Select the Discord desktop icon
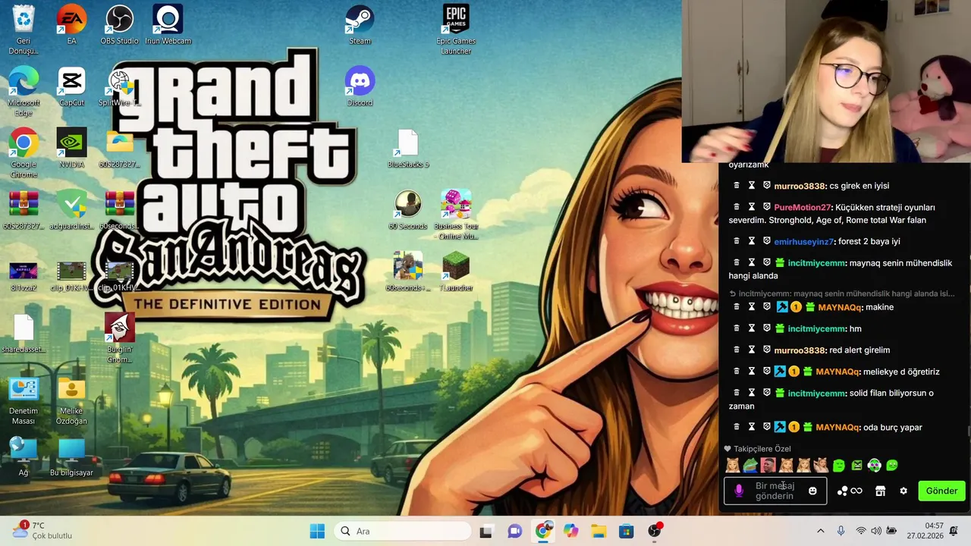971x546 pixels. 360,86
